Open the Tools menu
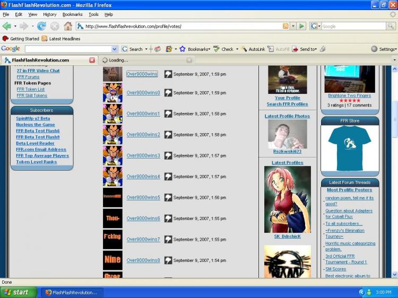 click(x=93, y=14)
